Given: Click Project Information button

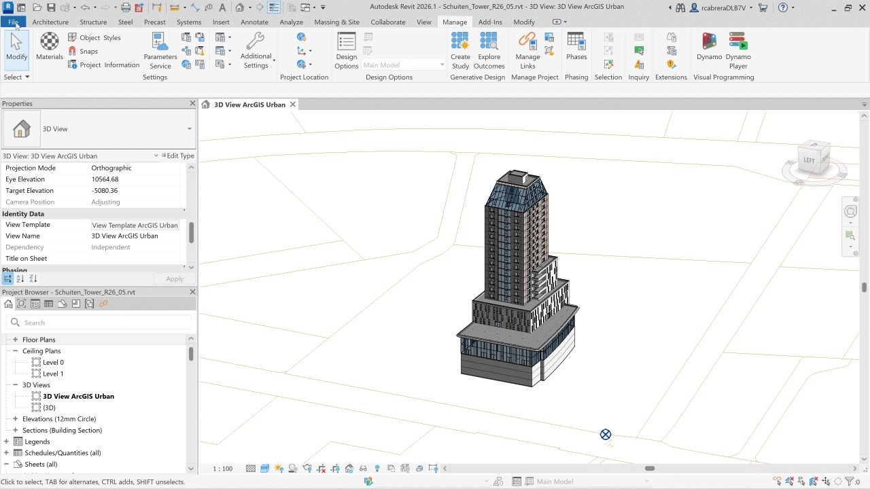Looking at the screenshot, I should pos(104,65).
